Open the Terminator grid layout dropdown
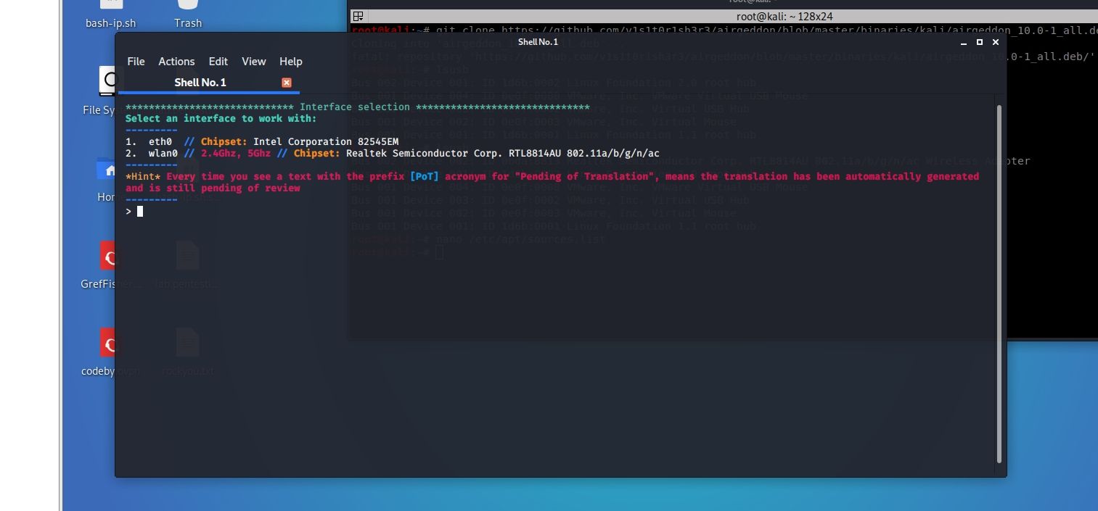 pyautogui.click(x=358, y=17)
